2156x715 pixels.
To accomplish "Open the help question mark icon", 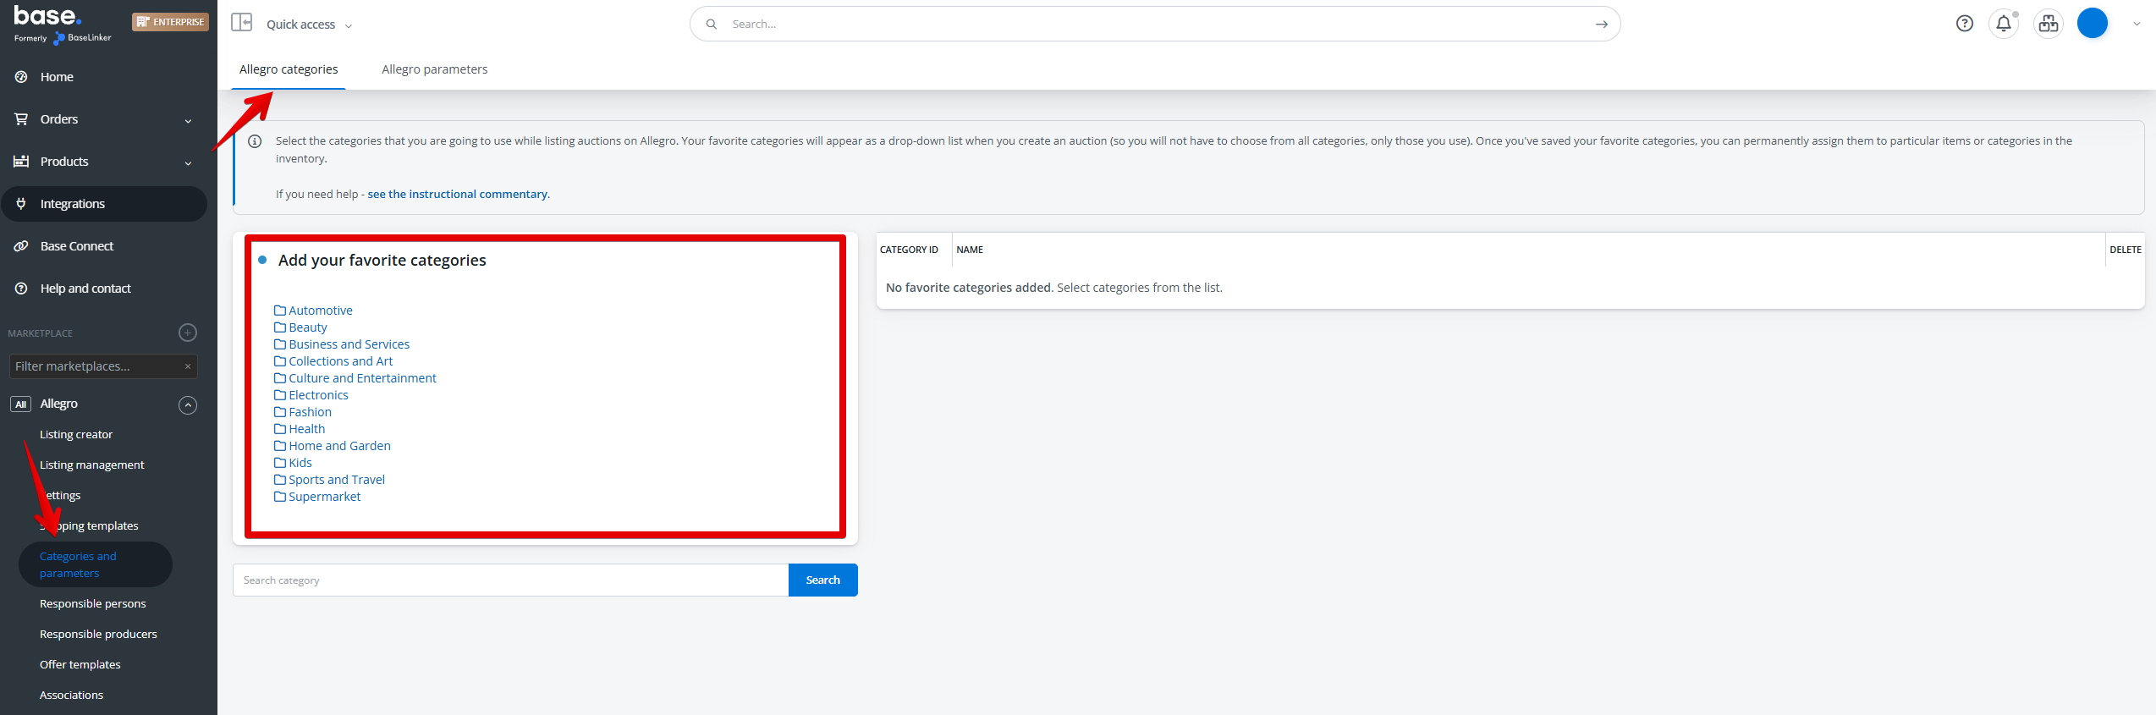I will tap(1964, 24).
